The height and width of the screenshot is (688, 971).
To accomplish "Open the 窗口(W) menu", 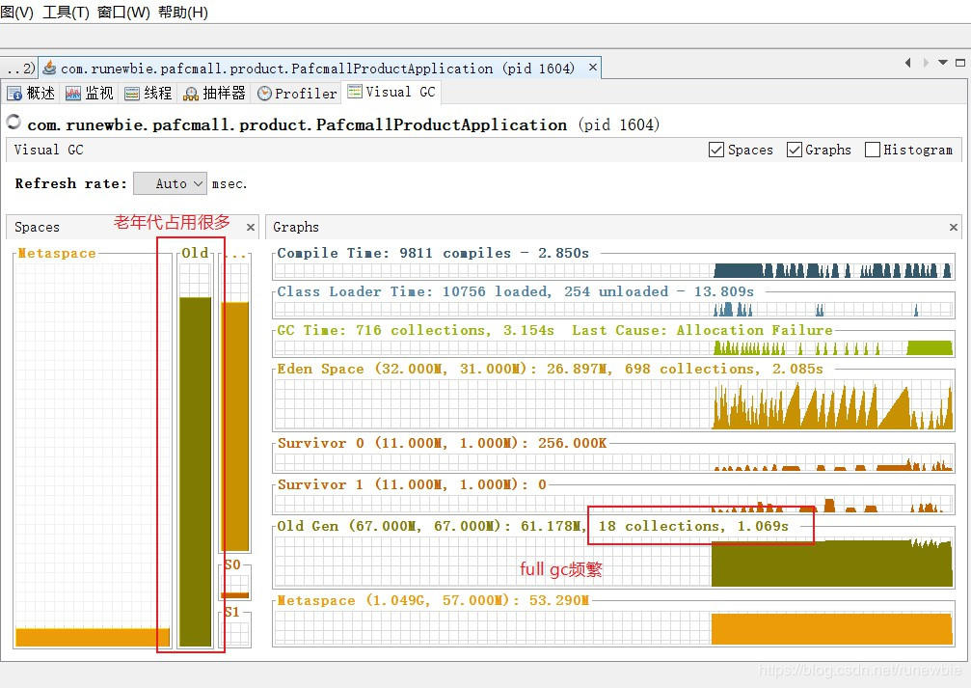I will pos(123,12).
